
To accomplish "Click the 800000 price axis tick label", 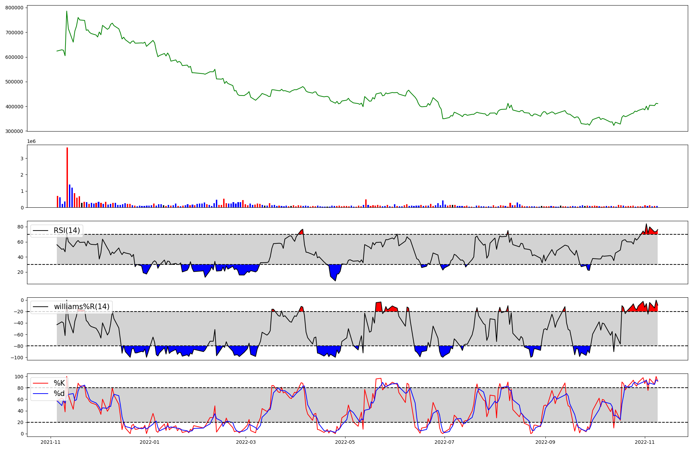I will pyautogui.click(x=14, y=8).
